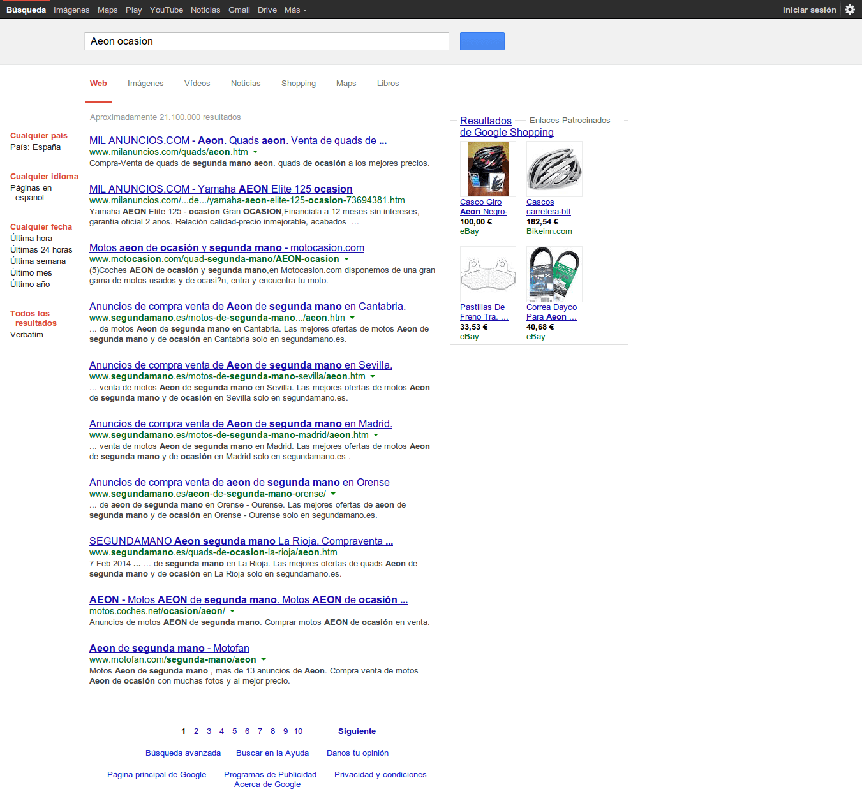Filter results by Último año
862x801 pixels.
click(30, 284)
